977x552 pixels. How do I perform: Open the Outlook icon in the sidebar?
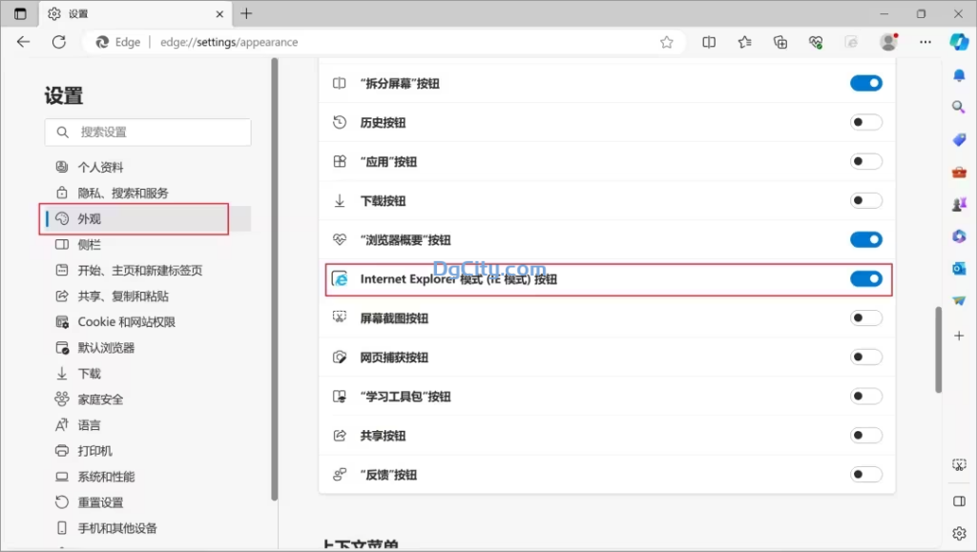(959, 268)
